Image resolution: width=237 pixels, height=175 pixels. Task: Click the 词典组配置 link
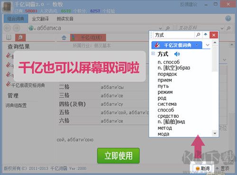16,105
